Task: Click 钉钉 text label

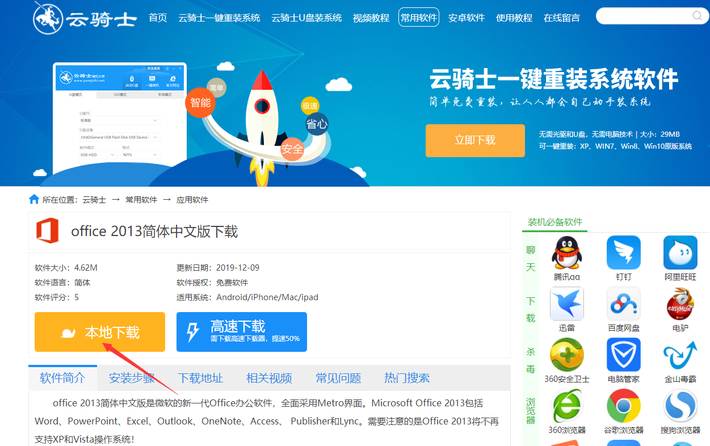Action: pos(624,277)
